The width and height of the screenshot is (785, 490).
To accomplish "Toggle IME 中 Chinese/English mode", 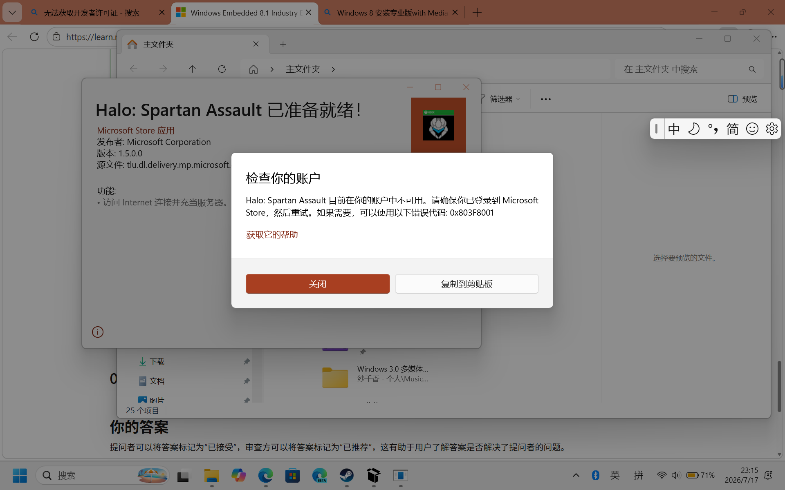I will click(x=674, y=129).
